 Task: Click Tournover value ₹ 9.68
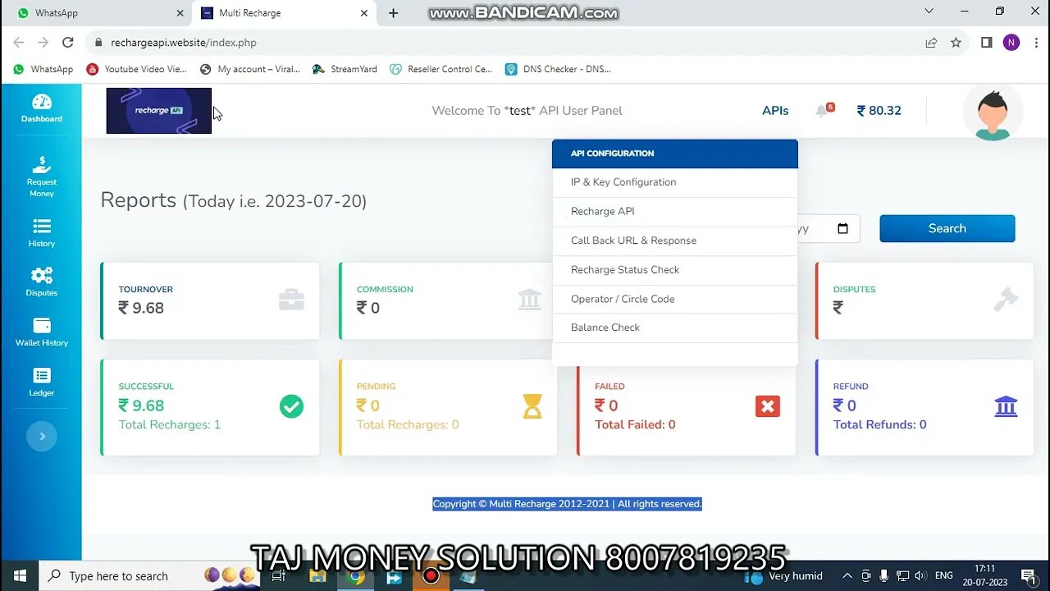[141, 308]
